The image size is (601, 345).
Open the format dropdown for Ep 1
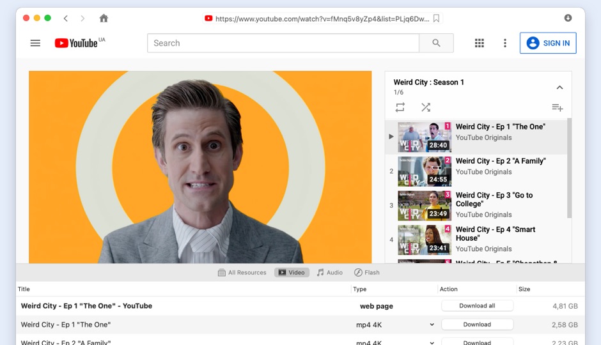(432, 325)
